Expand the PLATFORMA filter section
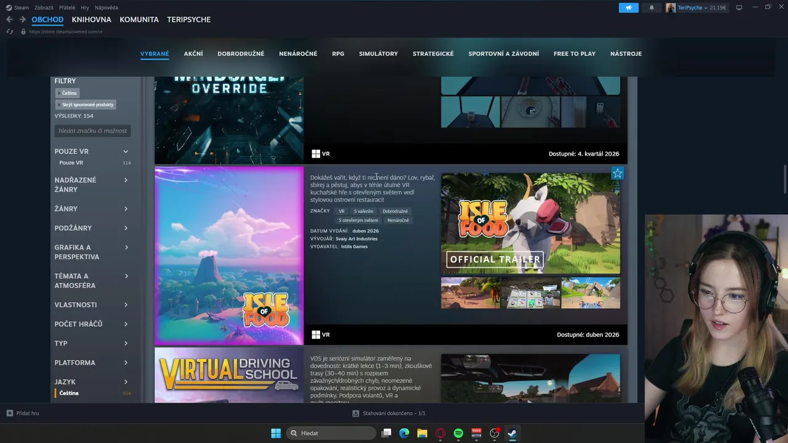The image size is (788, 443). 92,362
